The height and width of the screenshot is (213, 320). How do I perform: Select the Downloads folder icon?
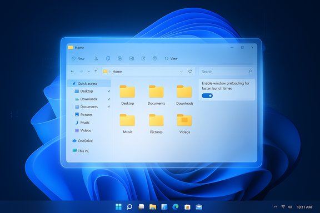coord(184,92)
